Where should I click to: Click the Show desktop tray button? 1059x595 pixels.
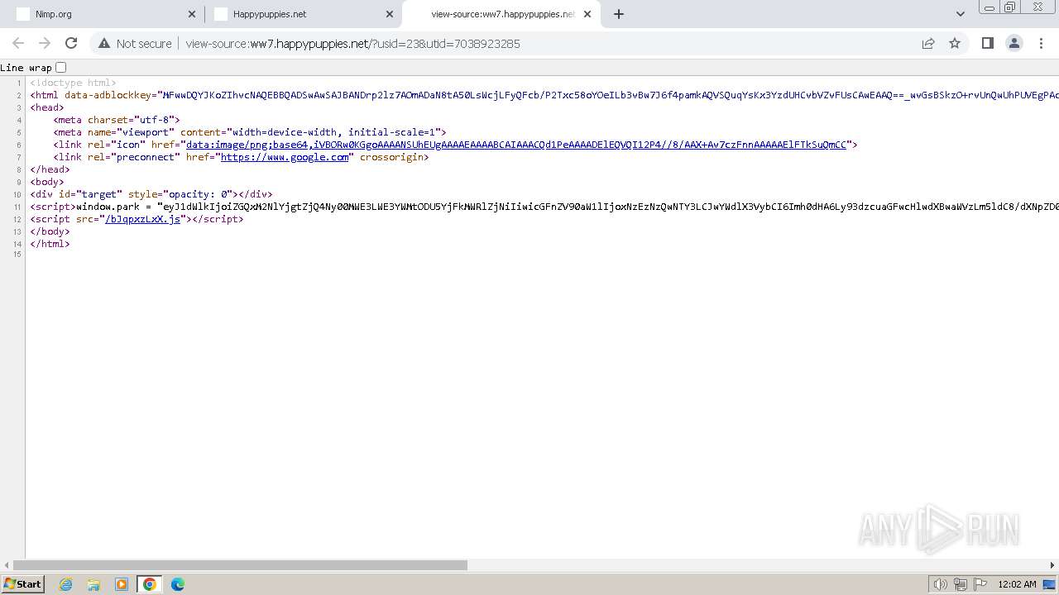click(1049, 584)
